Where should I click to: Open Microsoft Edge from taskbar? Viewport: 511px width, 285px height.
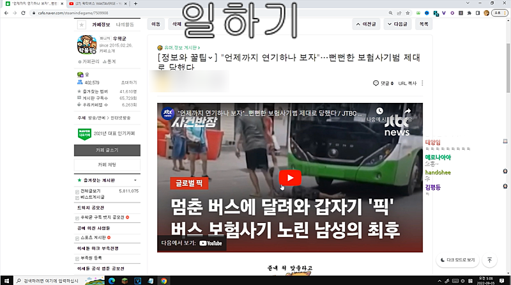tap(112, 281)
